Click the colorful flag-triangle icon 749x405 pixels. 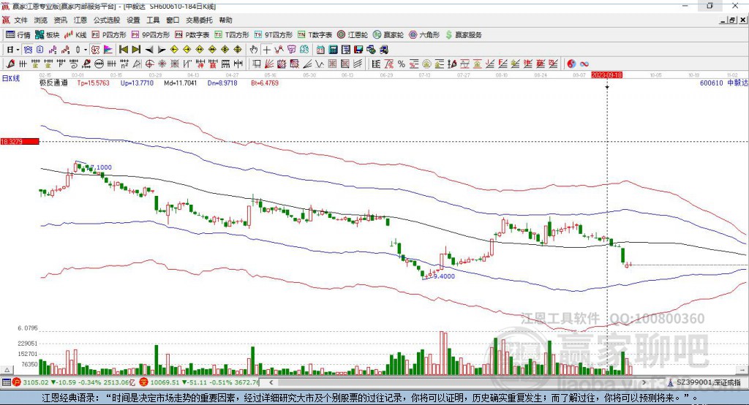tap(108, 50)
